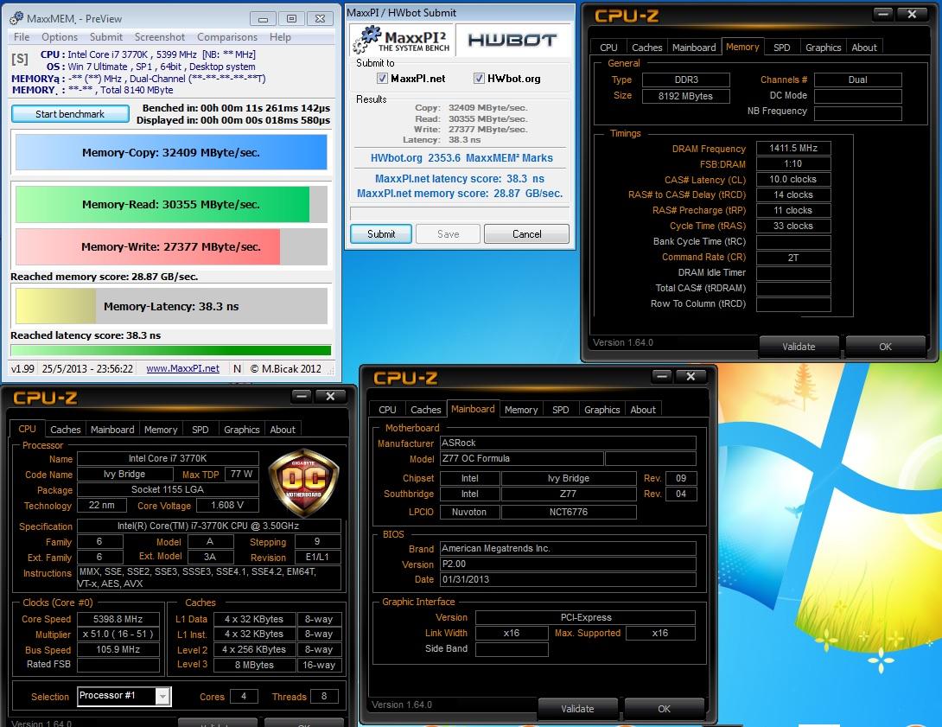Click the Start benchmark button

click(70, 114)
